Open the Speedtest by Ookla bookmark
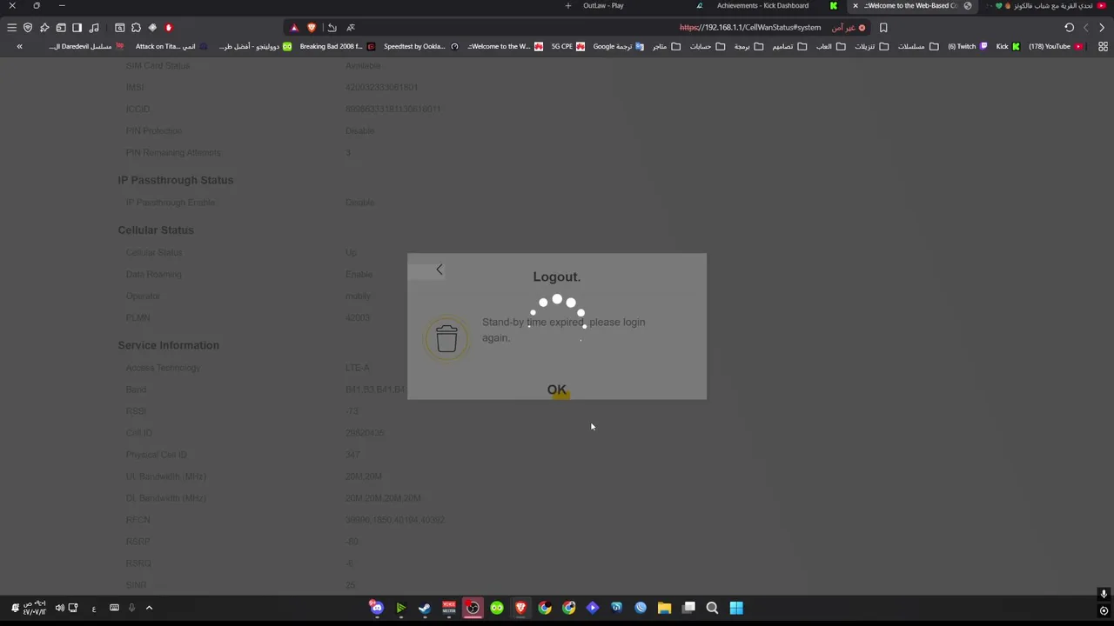The height and width of the screenshot is (626, 1114). (x=420, y=47)
